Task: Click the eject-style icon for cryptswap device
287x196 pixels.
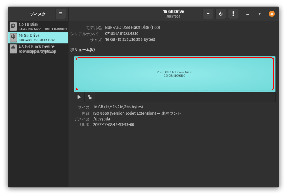Action: coord(13,49)
